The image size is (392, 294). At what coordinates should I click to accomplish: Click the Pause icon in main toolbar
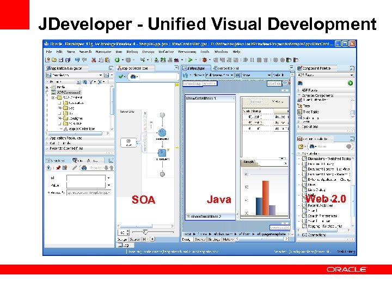(x=252, y=60)
